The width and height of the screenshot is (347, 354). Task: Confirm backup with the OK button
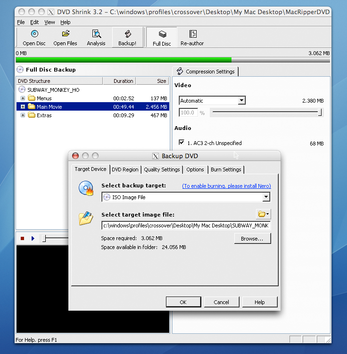[x=183, y=302]
